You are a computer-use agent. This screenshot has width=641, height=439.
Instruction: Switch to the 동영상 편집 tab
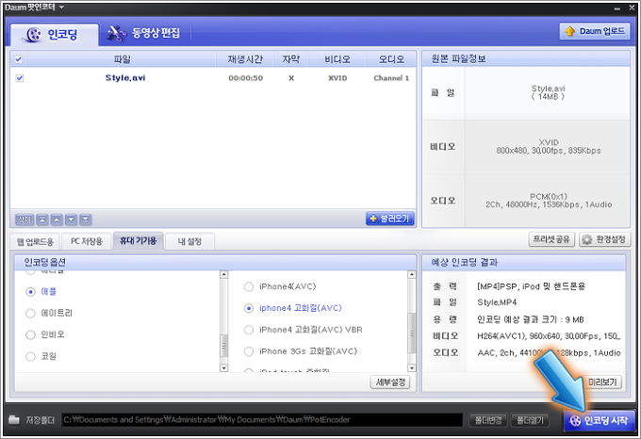point(143,33)
